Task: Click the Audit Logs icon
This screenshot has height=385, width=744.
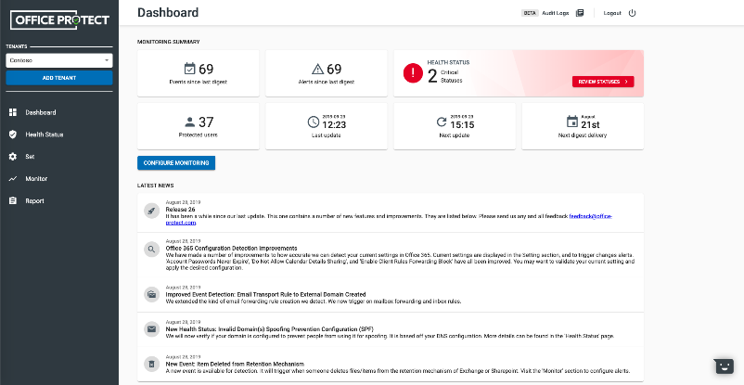Action: coord(580,13)
